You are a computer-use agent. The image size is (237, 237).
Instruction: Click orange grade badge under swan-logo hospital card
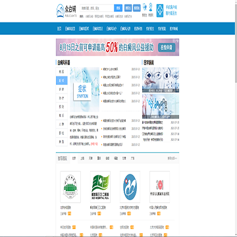pos(129,213)
